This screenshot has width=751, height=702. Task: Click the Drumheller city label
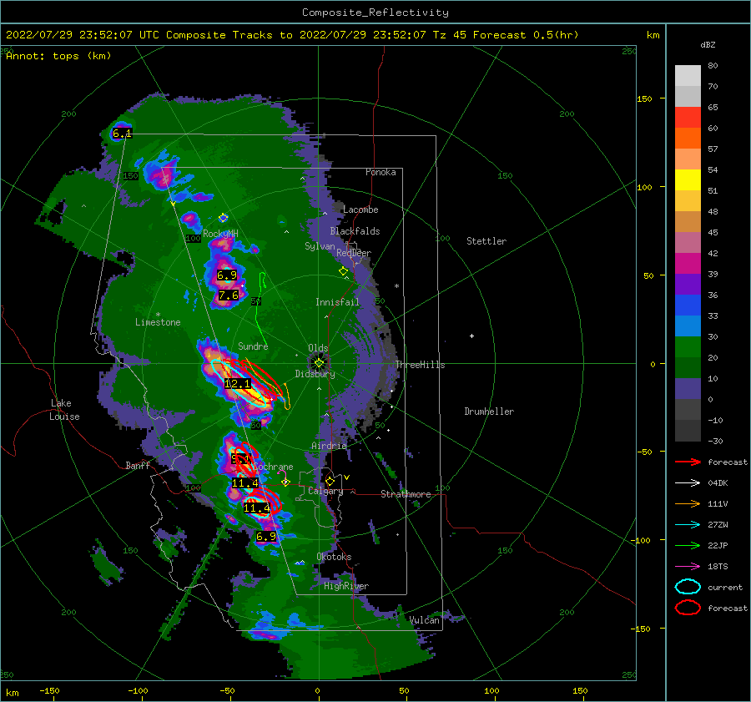coord(489,412)
